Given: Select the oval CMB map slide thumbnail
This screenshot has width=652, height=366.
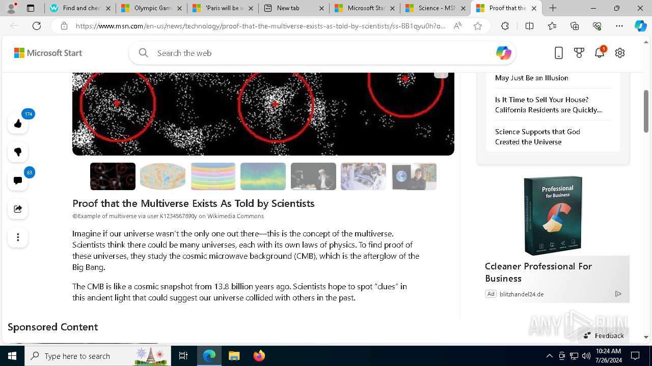Looking at the screenshot, I should [162, 176].
